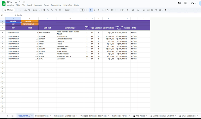Switch to the Procurar Peças tab

(43, 116)
